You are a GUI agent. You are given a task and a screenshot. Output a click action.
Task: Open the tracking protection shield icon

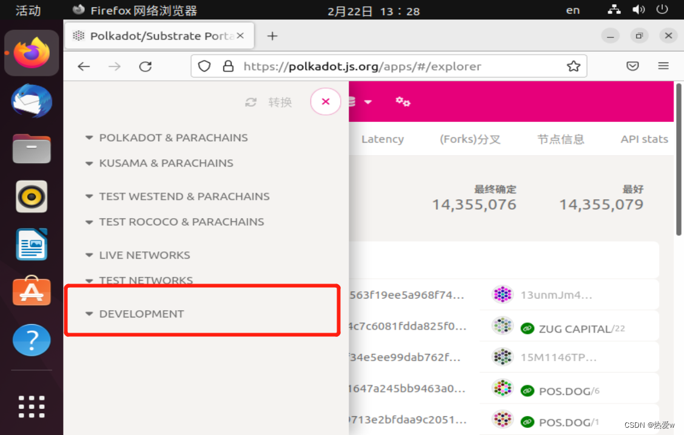(204, 66)
